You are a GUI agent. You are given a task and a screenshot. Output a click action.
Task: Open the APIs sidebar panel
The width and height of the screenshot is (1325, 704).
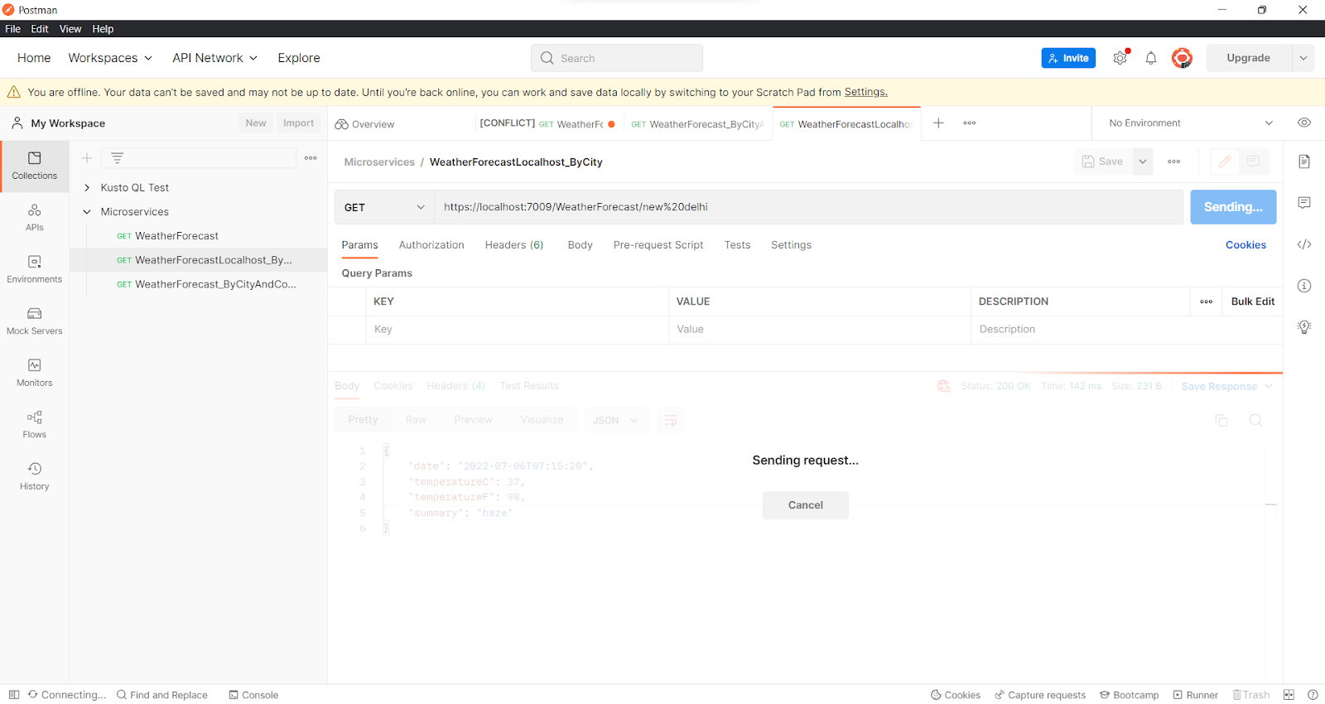[34, 217]
